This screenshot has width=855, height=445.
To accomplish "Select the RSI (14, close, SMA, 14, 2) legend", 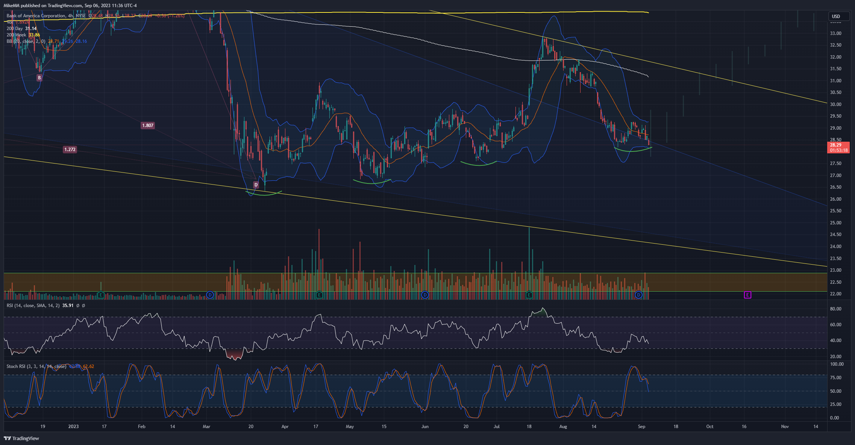I will point(33,306).
